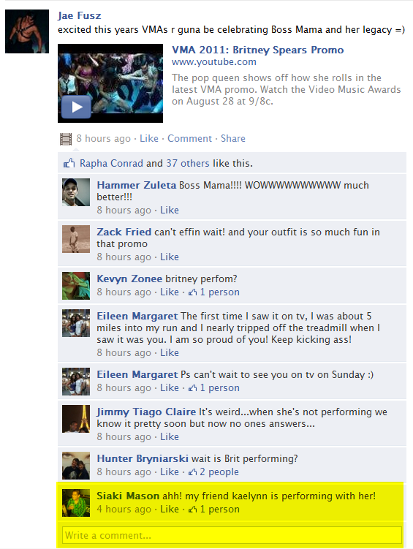413x549 pixels.
Task: Click Comment link under the post
Action: tap(190, 139)
